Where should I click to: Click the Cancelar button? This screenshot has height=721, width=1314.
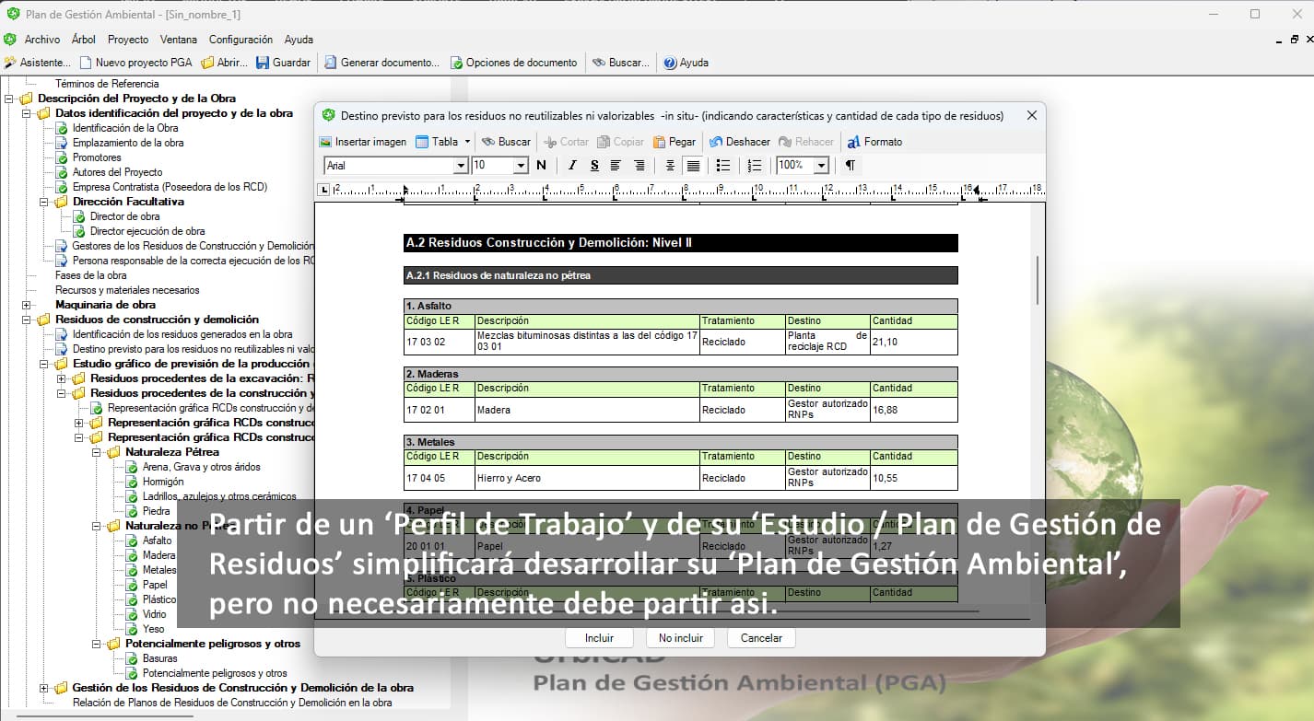coord(761,638)
